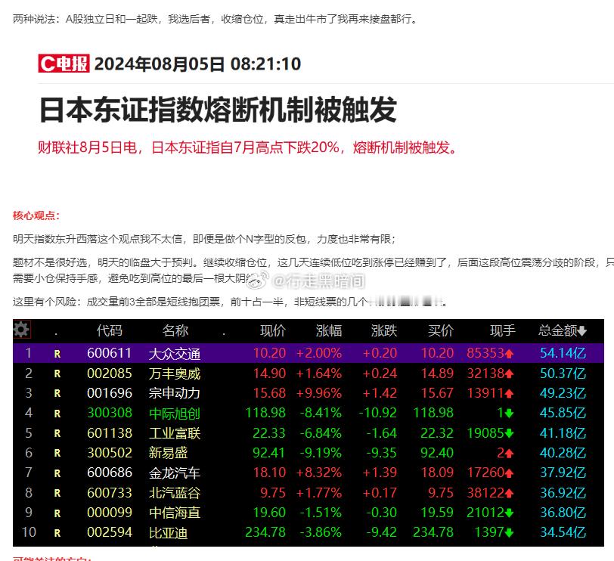The width and height of the screenshot is (614, 561).
Task: Click the R marker on 工业富联 row
Action: (x=57, y=433)
